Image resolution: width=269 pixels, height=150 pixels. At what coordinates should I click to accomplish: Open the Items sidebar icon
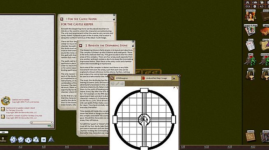click(250, 74)
